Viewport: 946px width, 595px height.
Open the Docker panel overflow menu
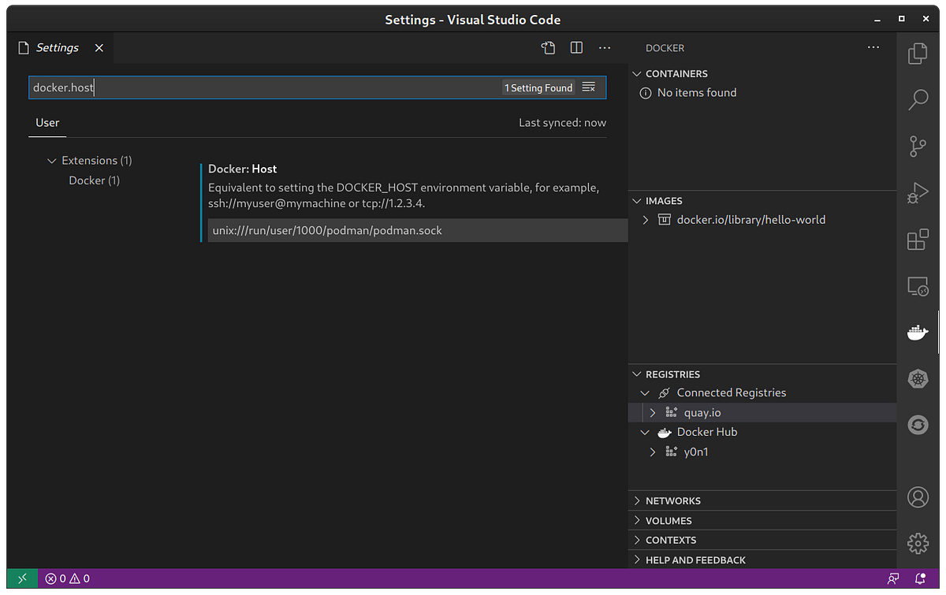873,47
